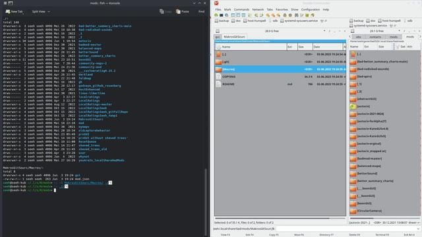
Task: Click the green refresh icon in Double Commander toolbar
Action: tap(216, 15)
